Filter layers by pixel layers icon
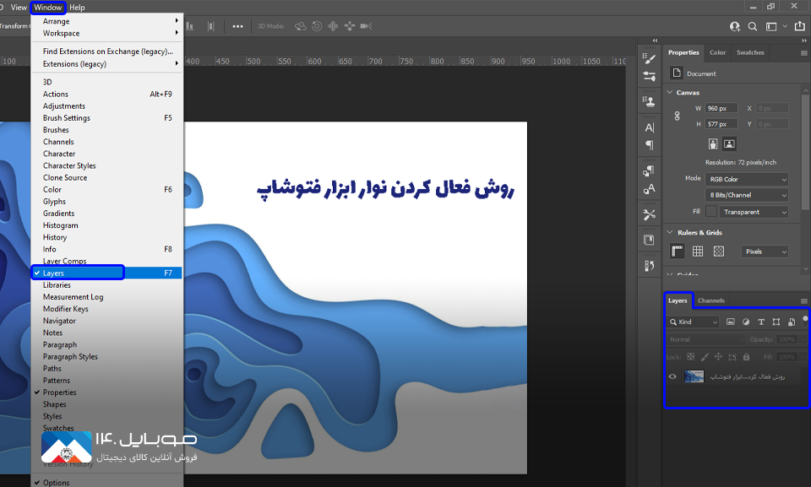This screenshot has height=487, width=811. 730,322
